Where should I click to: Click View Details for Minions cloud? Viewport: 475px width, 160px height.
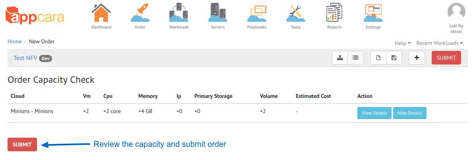pos(374,113)
